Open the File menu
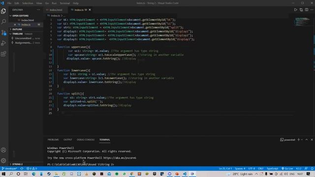 tap(9, 3)
